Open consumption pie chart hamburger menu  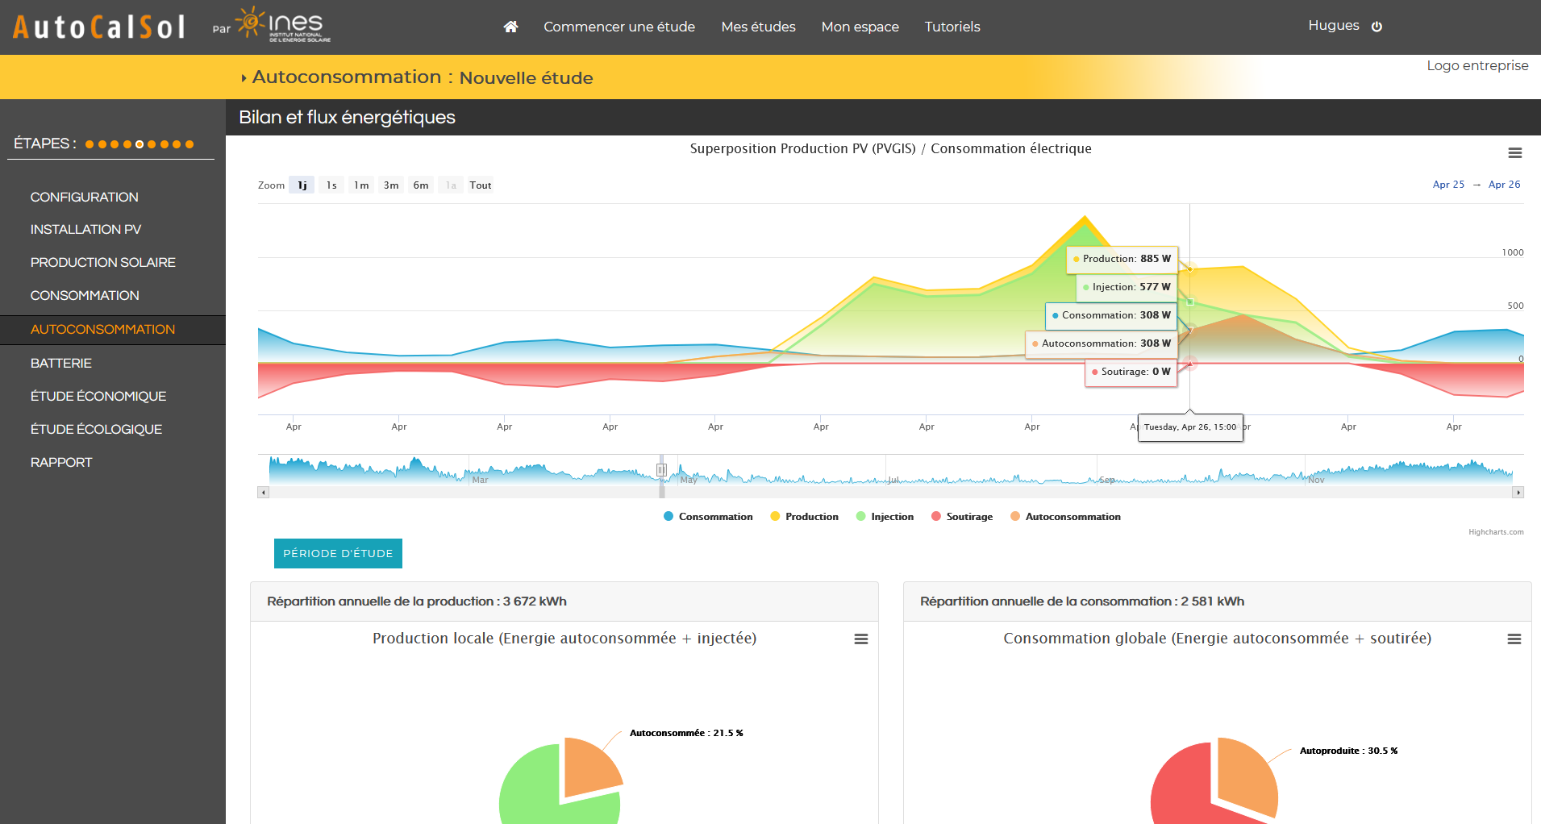1514,639
